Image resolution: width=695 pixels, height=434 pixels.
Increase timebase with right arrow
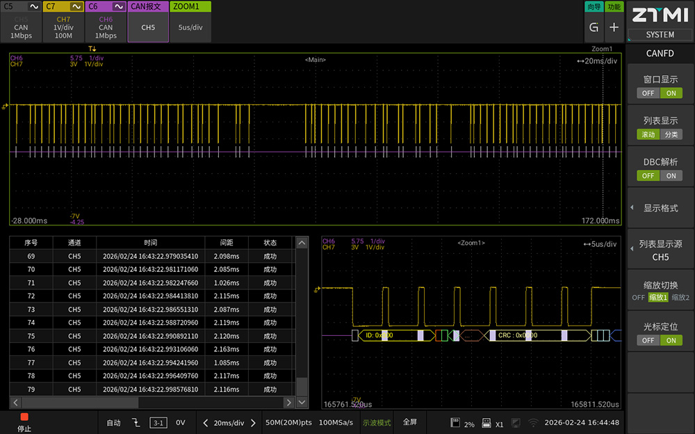pyautogui.click(x=253, y=422)
